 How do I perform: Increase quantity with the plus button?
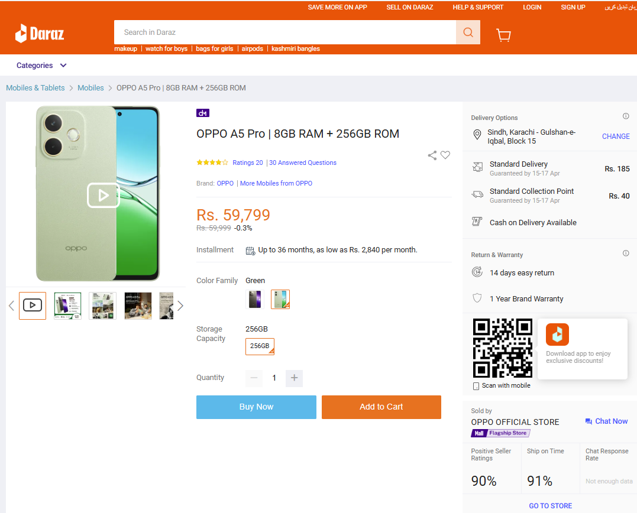point(294,378)
